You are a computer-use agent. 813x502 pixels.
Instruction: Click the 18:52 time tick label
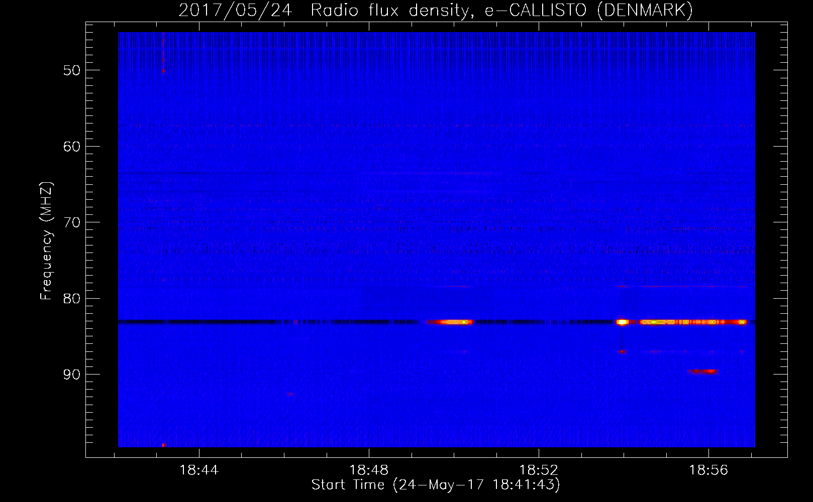pos(539,470)
